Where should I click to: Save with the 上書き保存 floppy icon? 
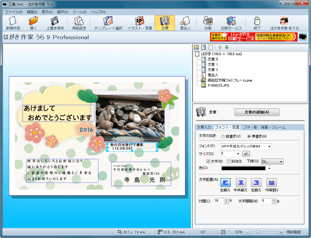click(x=55, y=23)
